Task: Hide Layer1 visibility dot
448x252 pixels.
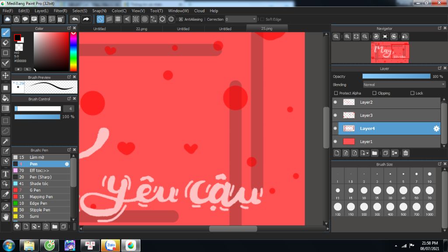Action: point(336,141)
